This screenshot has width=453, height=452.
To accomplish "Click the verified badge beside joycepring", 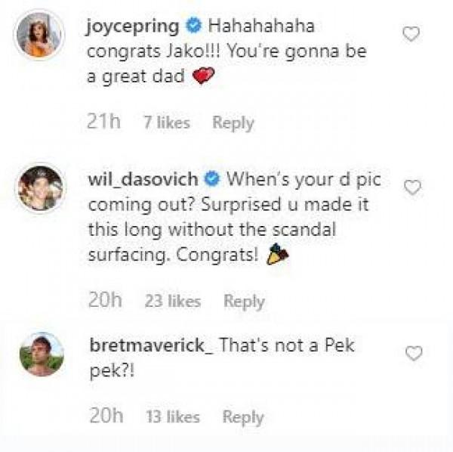I will pos(193,26).
